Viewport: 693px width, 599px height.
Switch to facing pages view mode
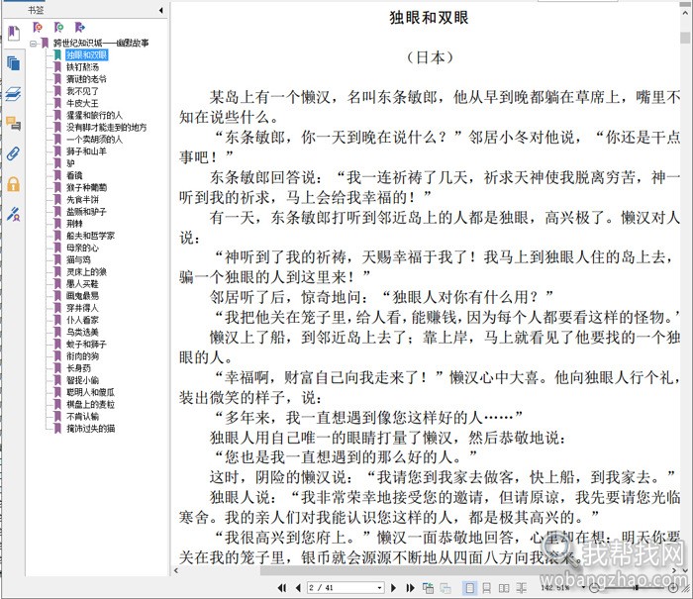tap(504, 587)
